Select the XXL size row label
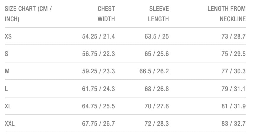Viewport: 253px width, 139px height. (10, 124)
